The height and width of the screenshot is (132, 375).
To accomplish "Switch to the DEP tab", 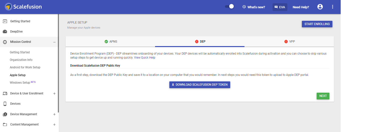I will coord(200,42).
